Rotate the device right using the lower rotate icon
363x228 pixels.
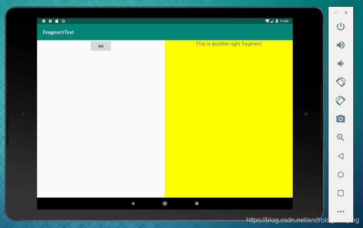click(341, 101)
